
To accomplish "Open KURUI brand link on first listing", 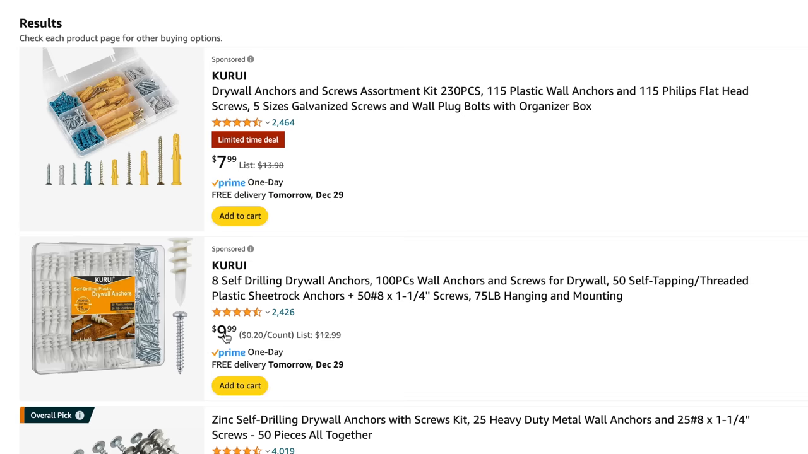I will pos(229,76).
